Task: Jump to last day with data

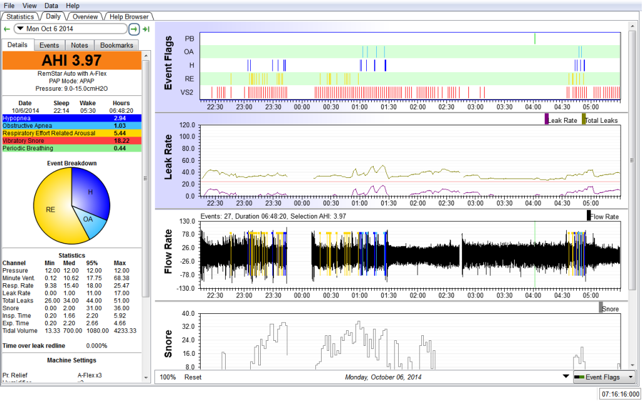Action: pyautogui.click(x=146, y=29)
